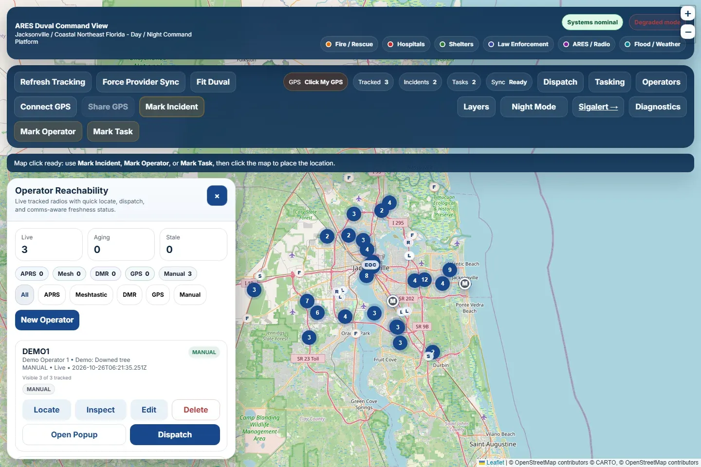Open the cluster marker labeled 9
Screen dimensions: 701x467
(x=449, y=269)
